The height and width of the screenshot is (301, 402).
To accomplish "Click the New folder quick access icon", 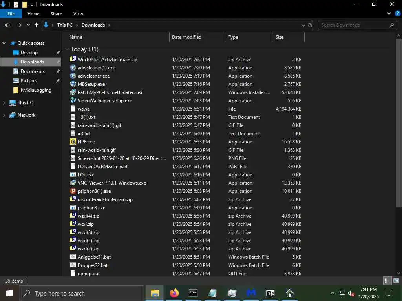I will [x=25, y=5].
